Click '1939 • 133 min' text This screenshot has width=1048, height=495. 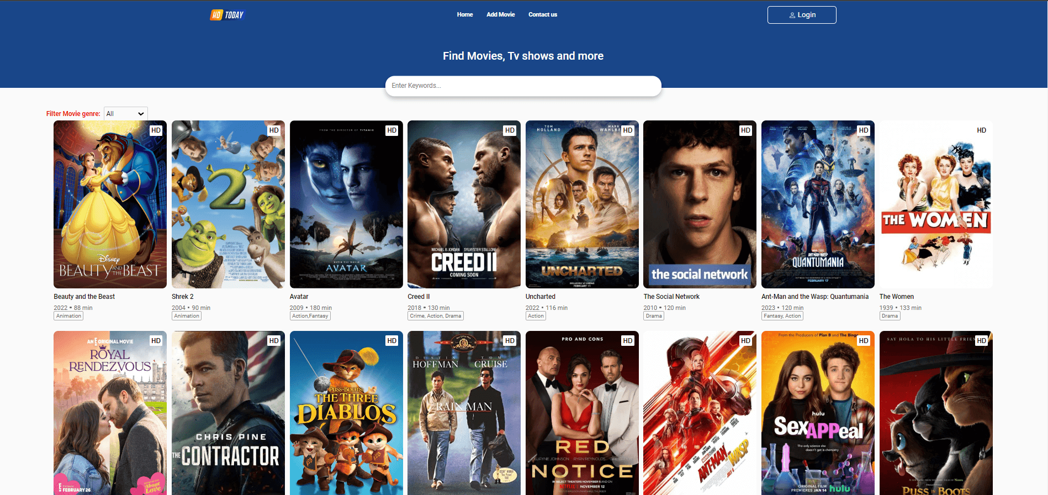(901, 308)
